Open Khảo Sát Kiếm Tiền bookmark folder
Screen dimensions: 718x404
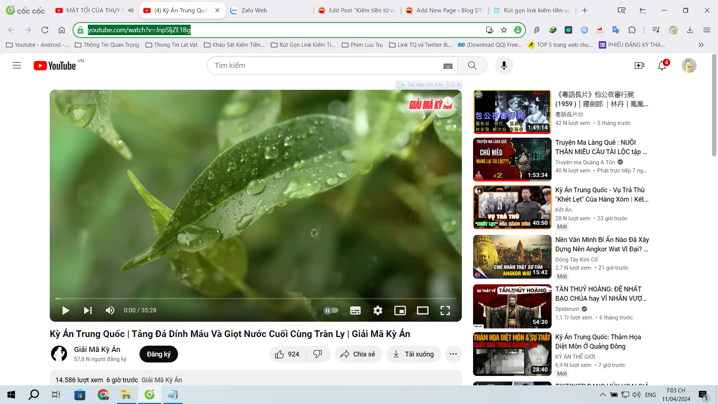tap(234, 45)
